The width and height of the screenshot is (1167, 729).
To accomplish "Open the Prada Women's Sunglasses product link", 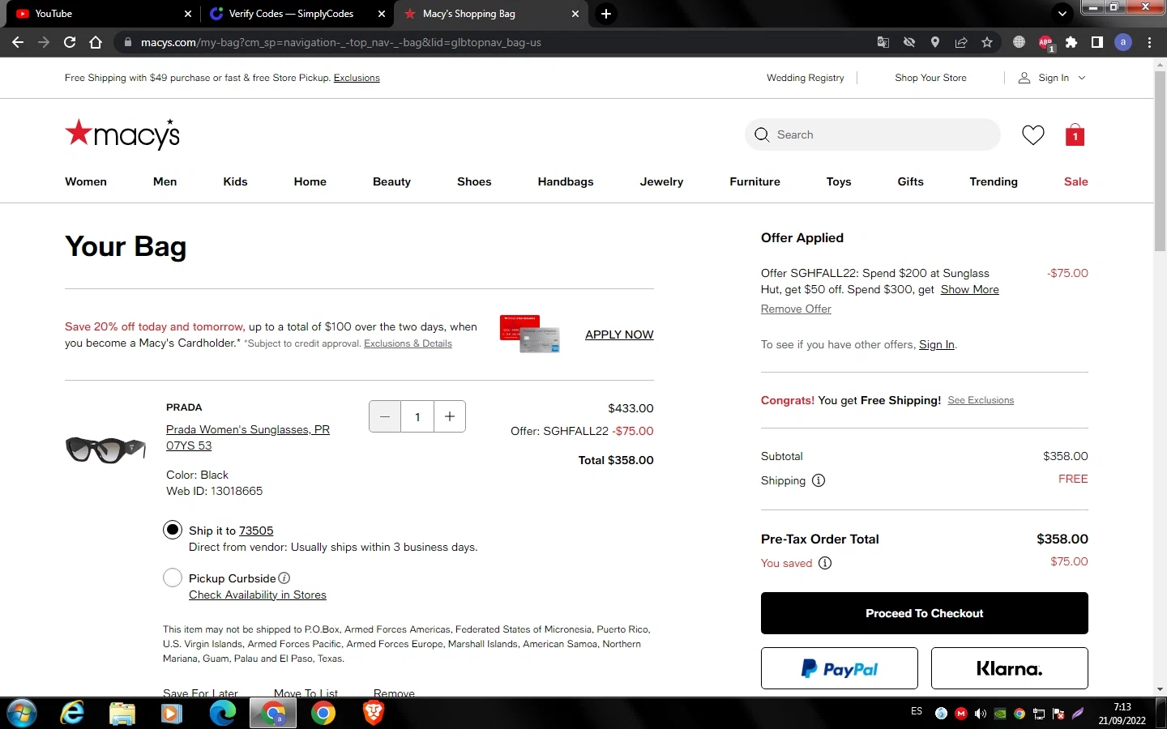I will click(248, 437).
